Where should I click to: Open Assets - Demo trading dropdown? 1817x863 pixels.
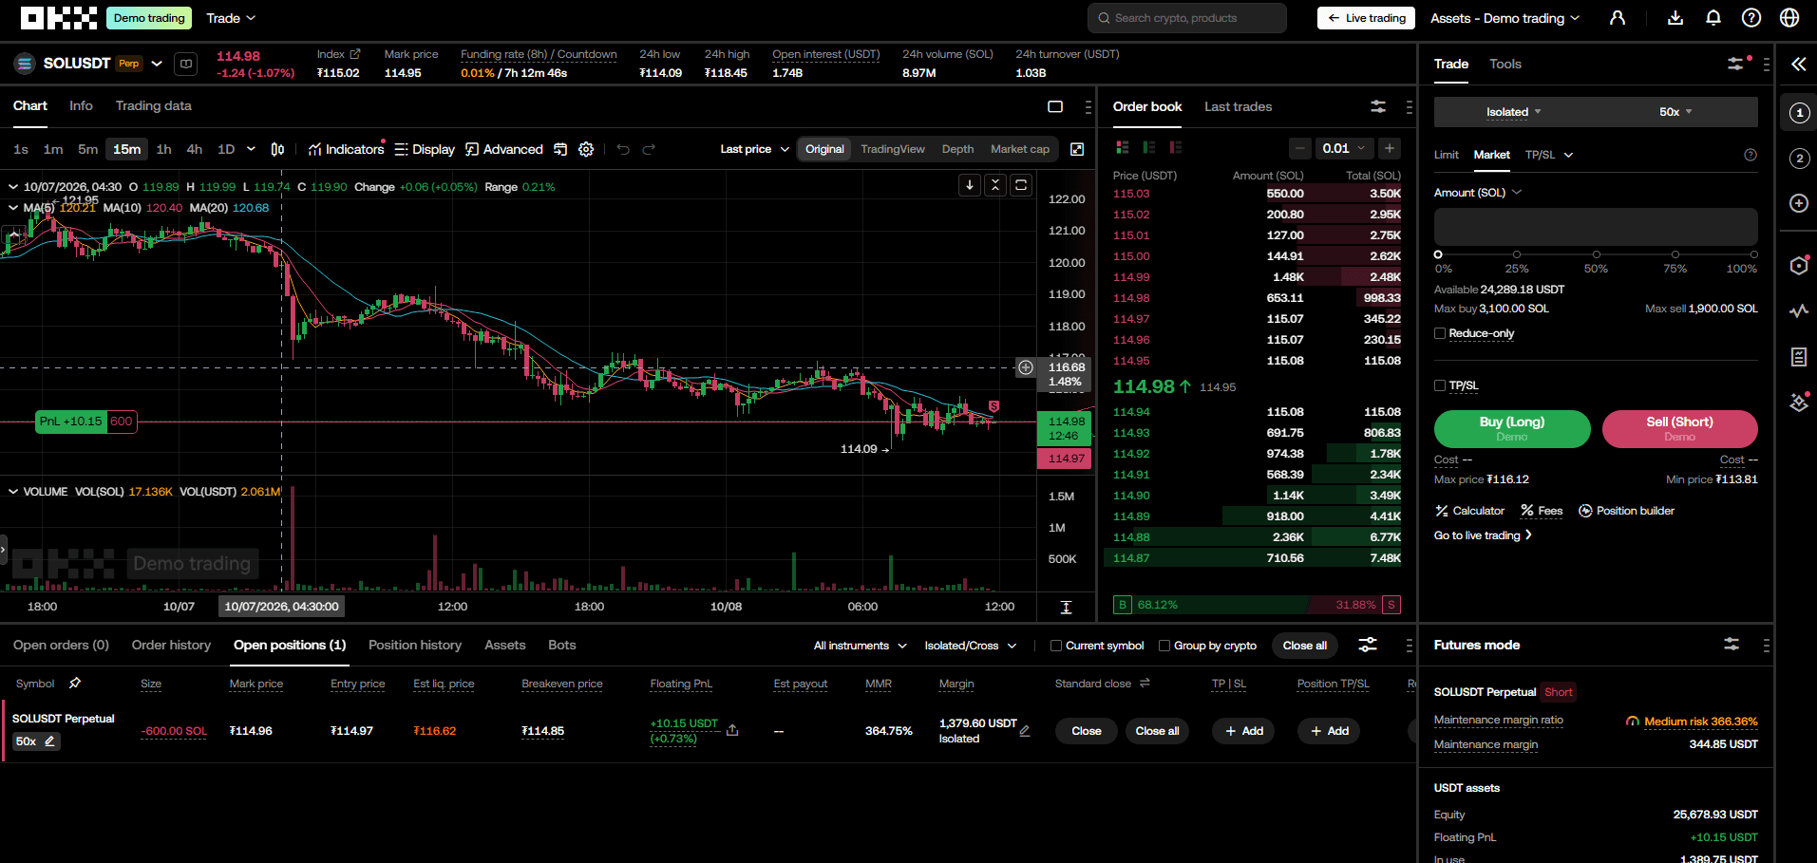pos(1505,18)
